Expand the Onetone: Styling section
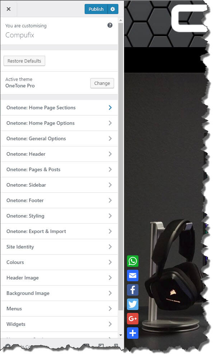The height and width of the screenshot is (360, 217). (59, 216)
